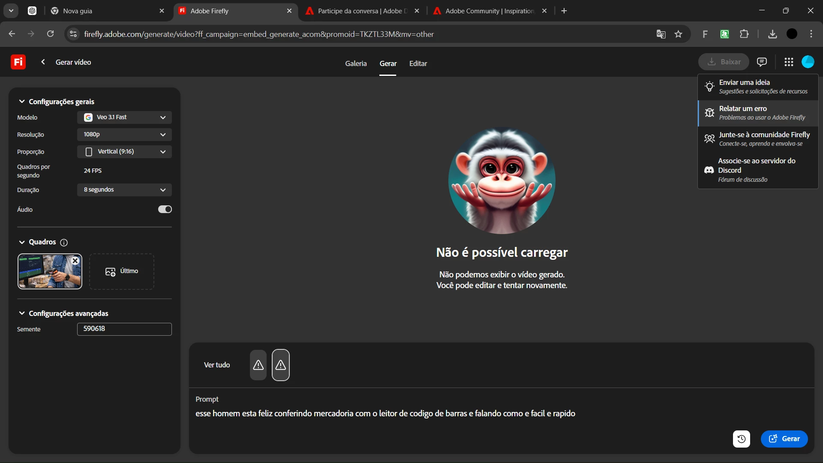
Task: Click the Adobe Firefly home logo
Action: [18, 62]
